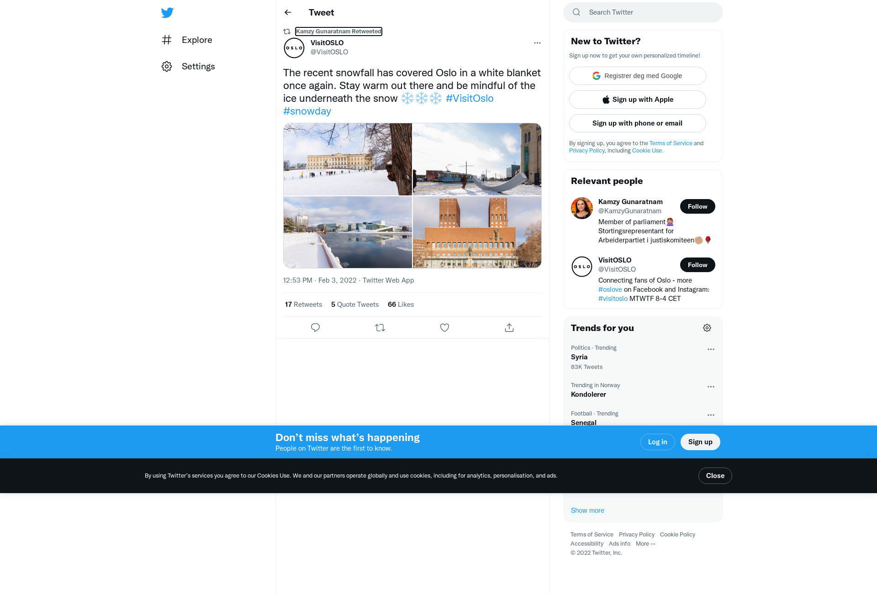Image resolution: width=877 pixels, height=594 pixels.
Task: Sign up with Apple
Action: (638, 100)
